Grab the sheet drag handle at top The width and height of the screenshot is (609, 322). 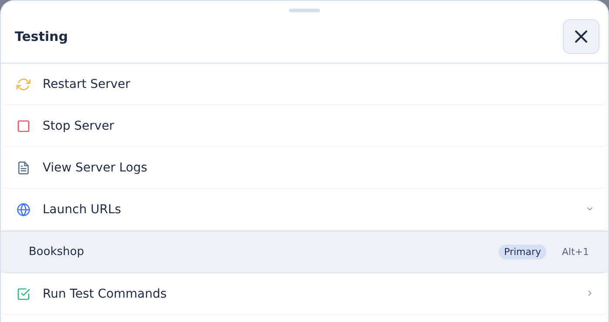tap(304, 10)
